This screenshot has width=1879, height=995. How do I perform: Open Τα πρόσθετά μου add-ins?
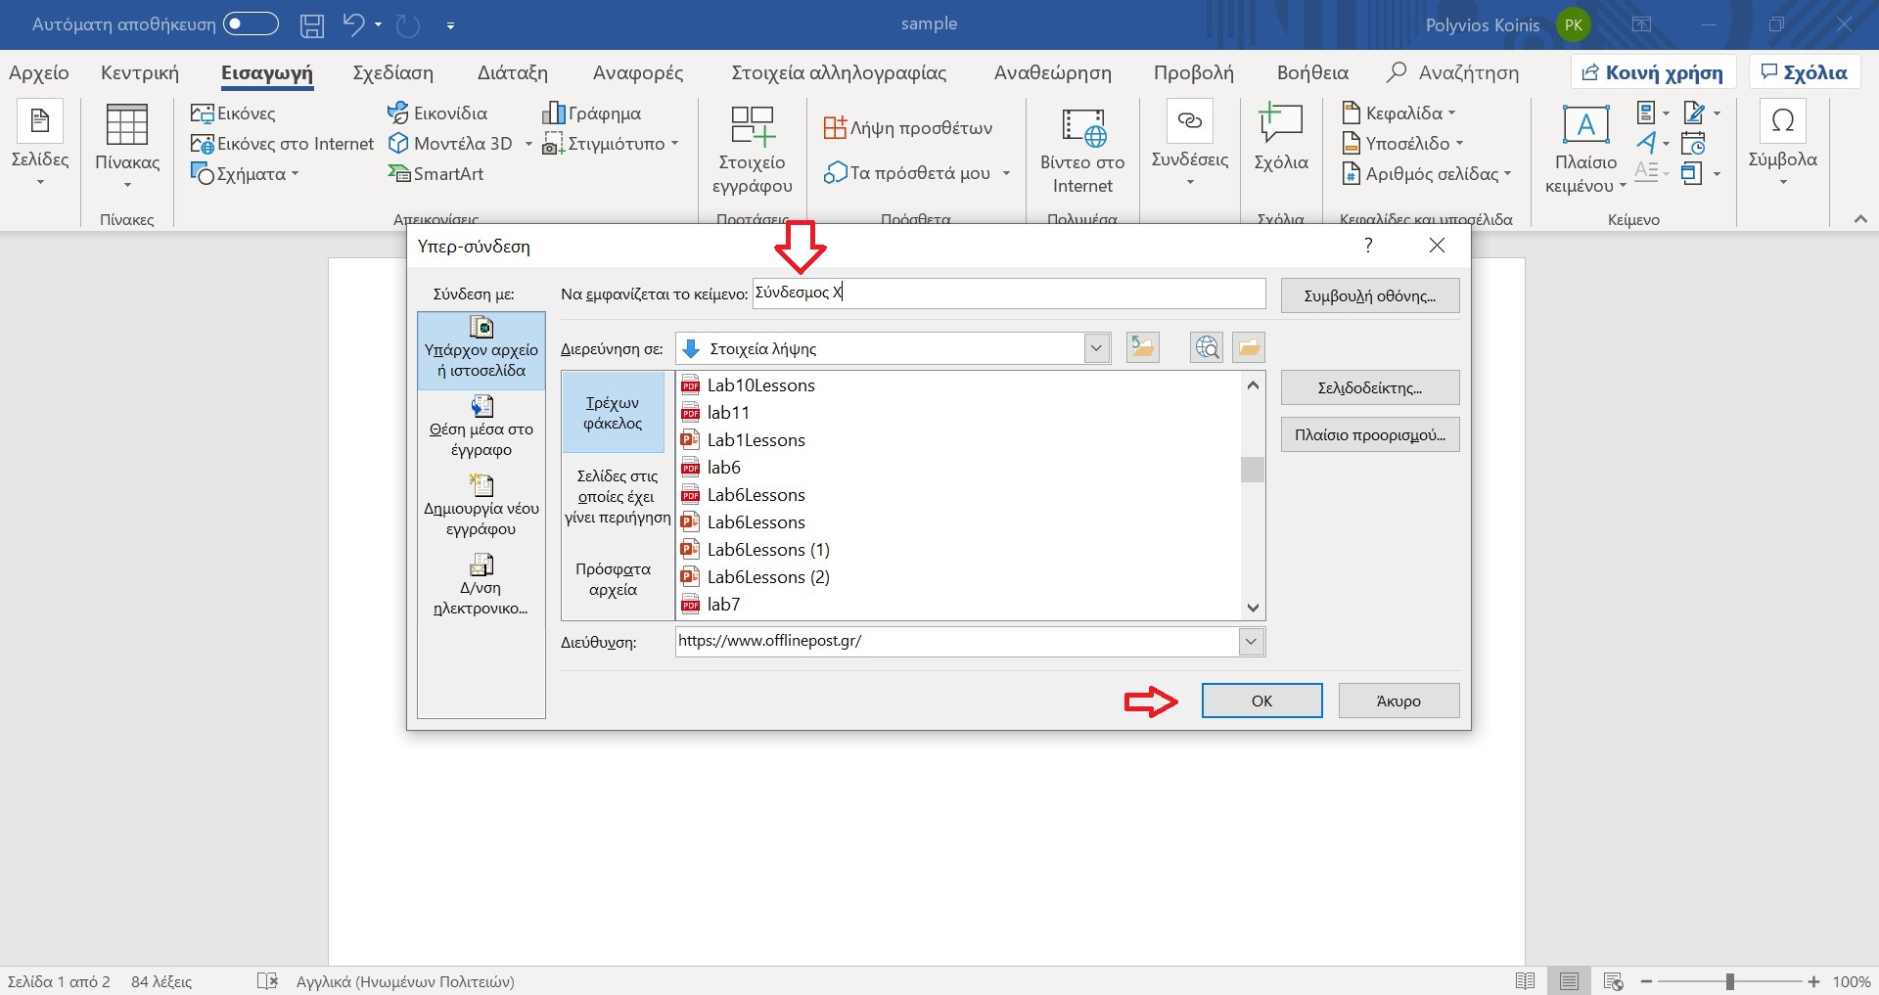pos(917,173)
